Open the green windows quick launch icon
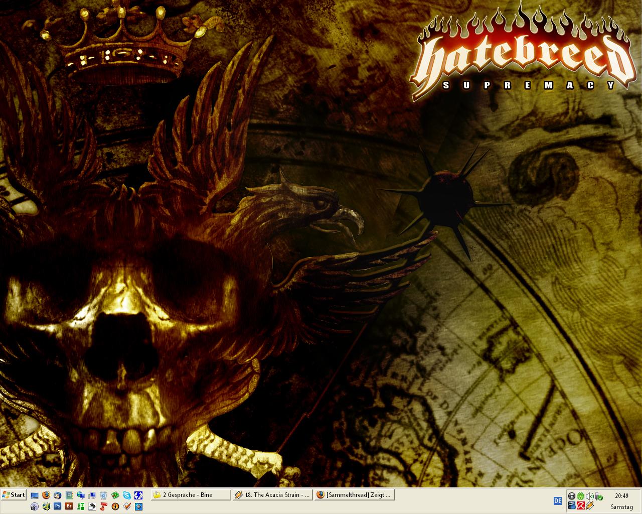Screen dimensions: 642x514 pyautogui.click(x=81, y=506)
